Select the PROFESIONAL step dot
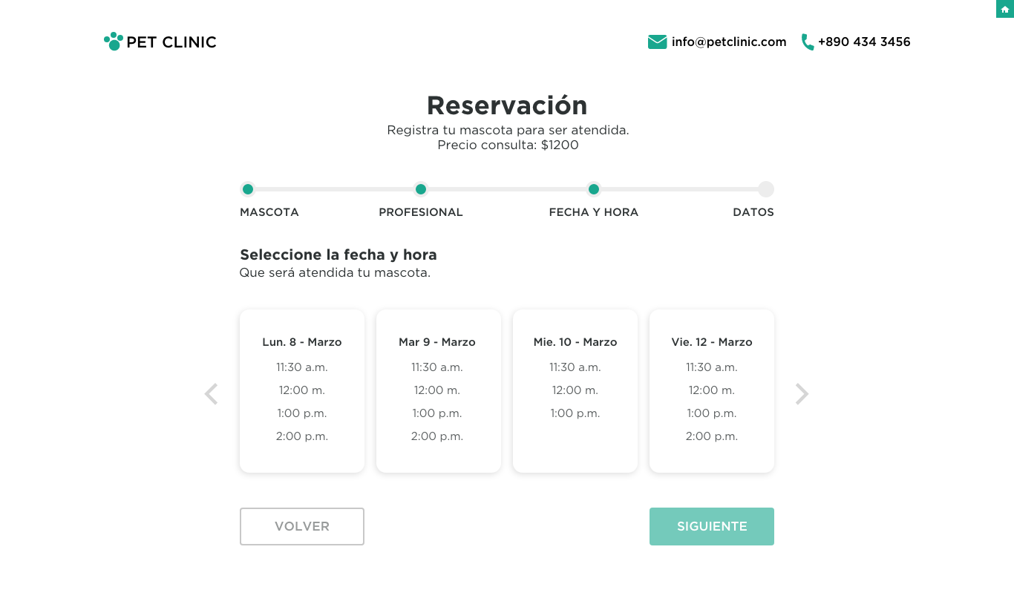This screenshot has height=610, width=1014. coord(421,189)
